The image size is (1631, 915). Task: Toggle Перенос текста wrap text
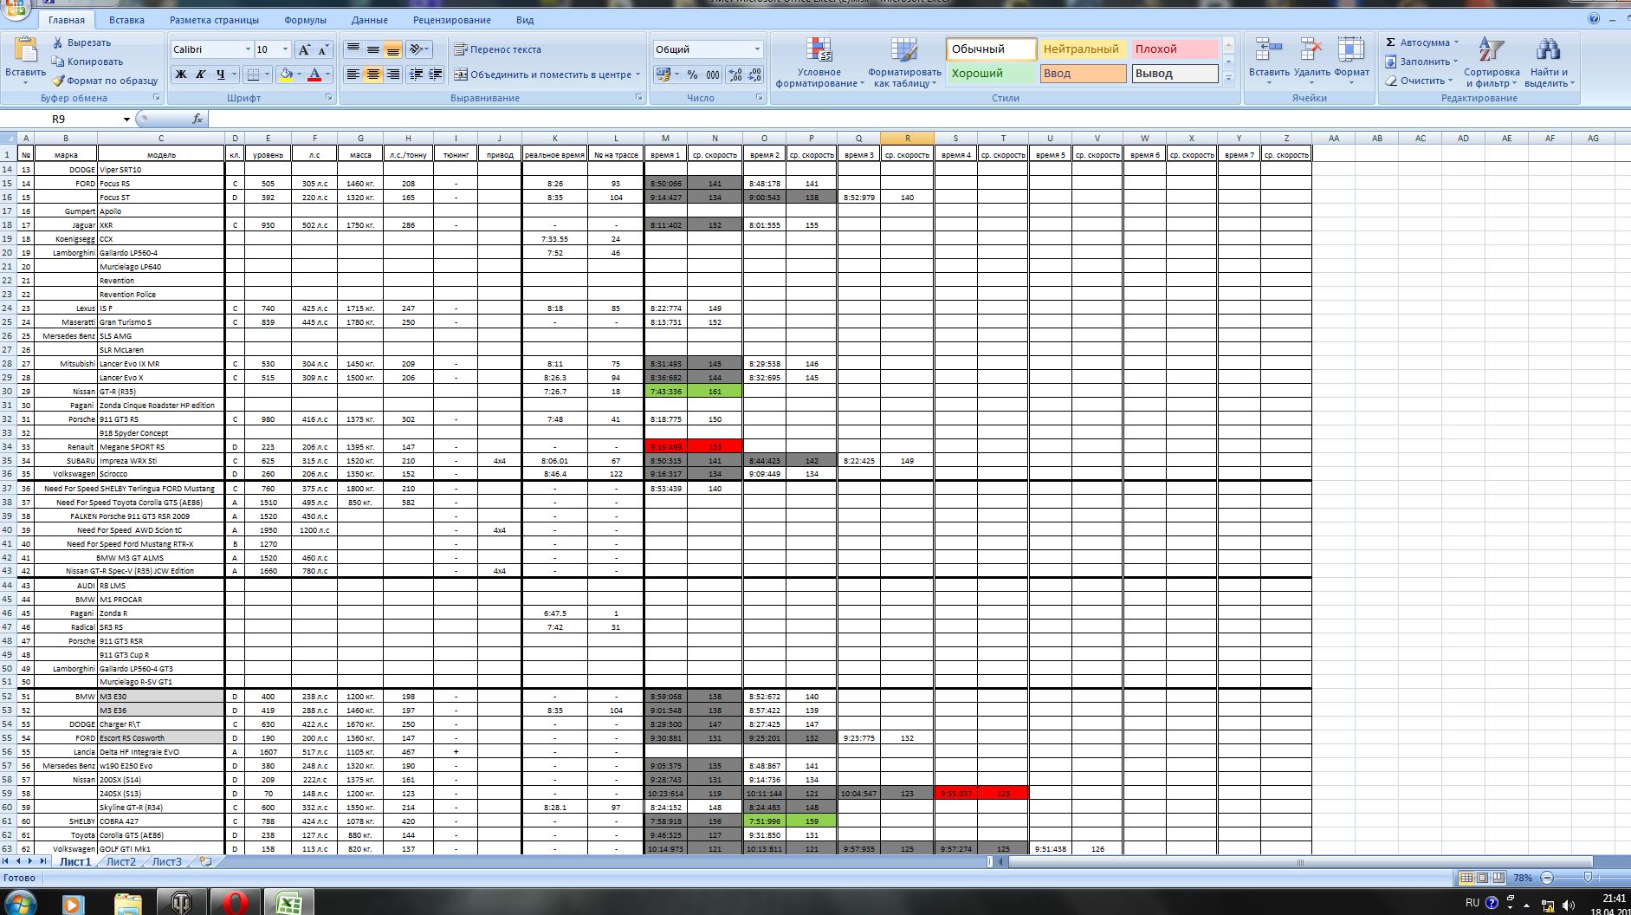click(497, 49)
